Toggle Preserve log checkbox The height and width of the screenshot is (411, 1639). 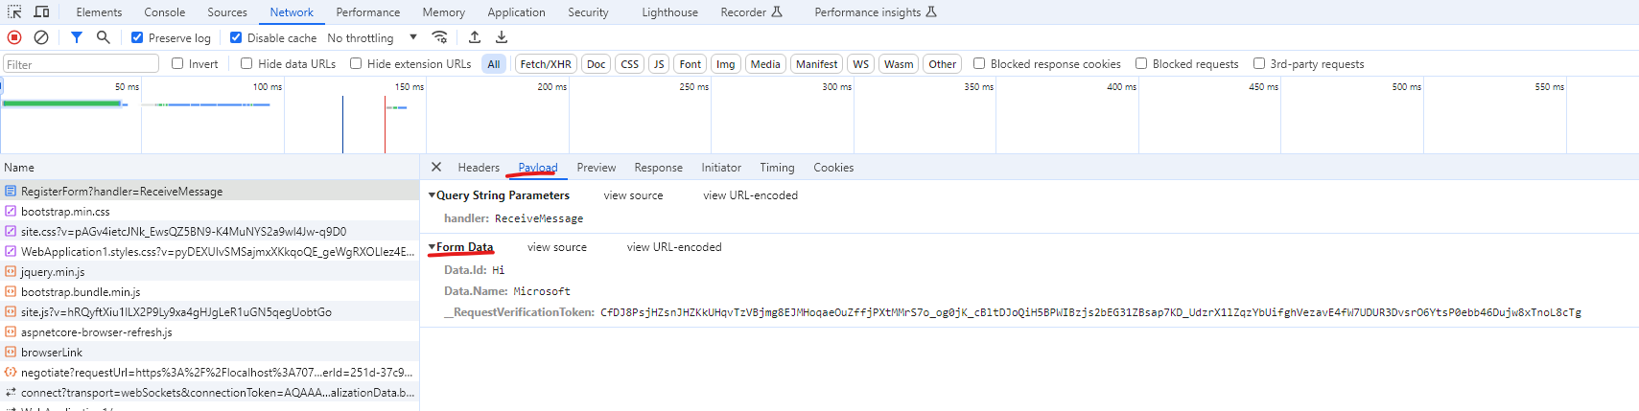point(137,37)
